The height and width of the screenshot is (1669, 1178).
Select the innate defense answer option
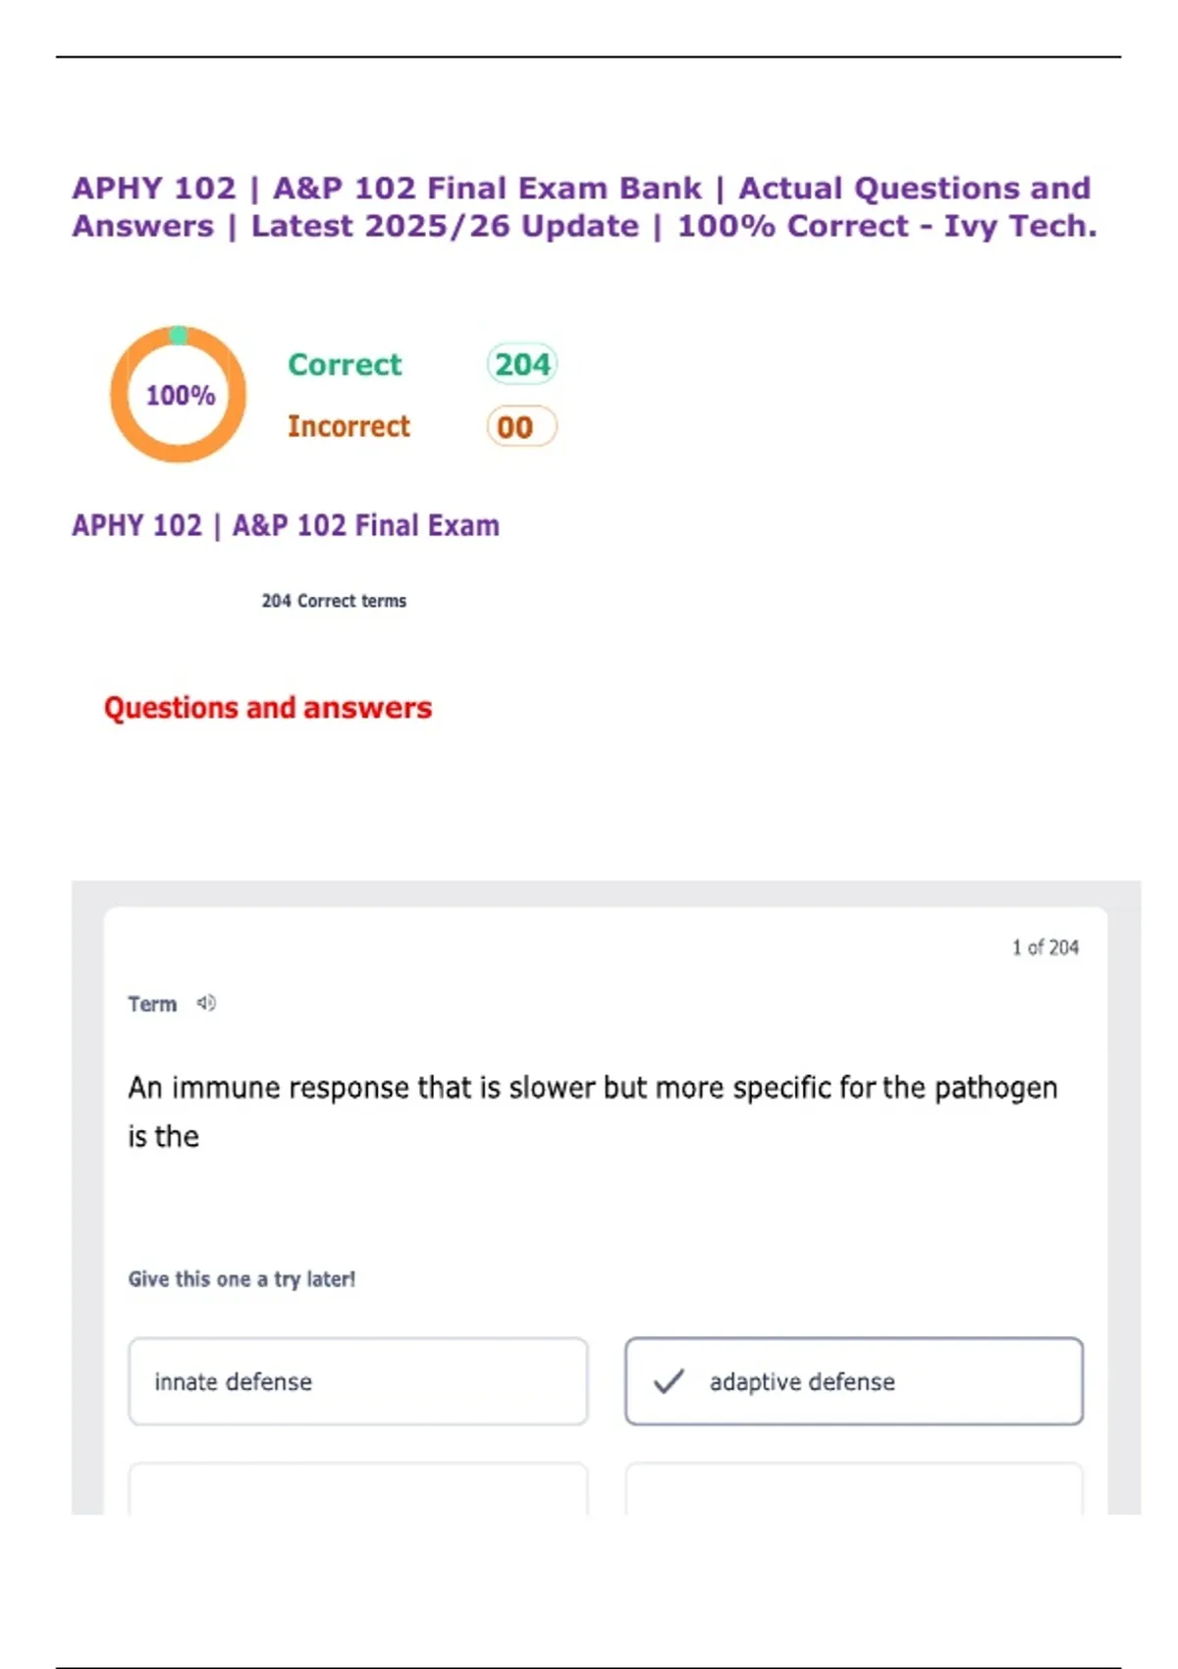click(x=358, y=1381)
